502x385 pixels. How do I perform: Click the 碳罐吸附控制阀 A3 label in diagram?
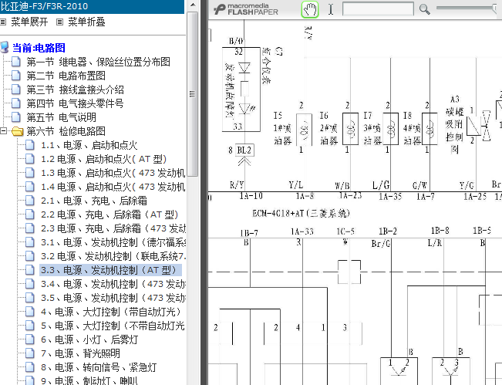[x=454, y=125]
